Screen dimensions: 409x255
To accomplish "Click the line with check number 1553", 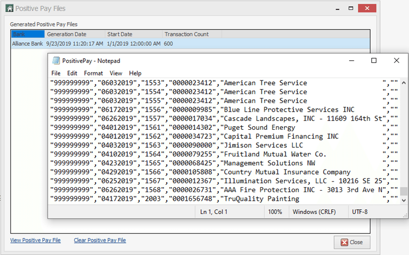I will pos(224,83).
